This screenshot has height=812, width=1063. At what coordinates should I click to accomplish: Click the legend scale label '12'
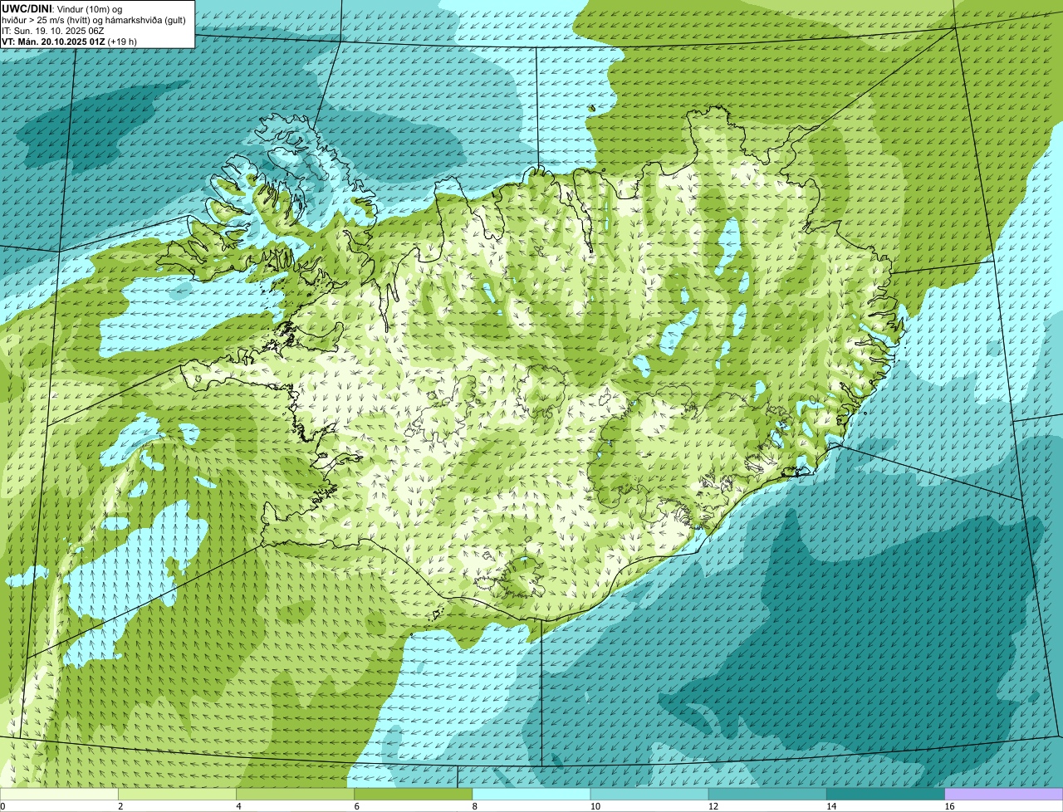[713, 806]
